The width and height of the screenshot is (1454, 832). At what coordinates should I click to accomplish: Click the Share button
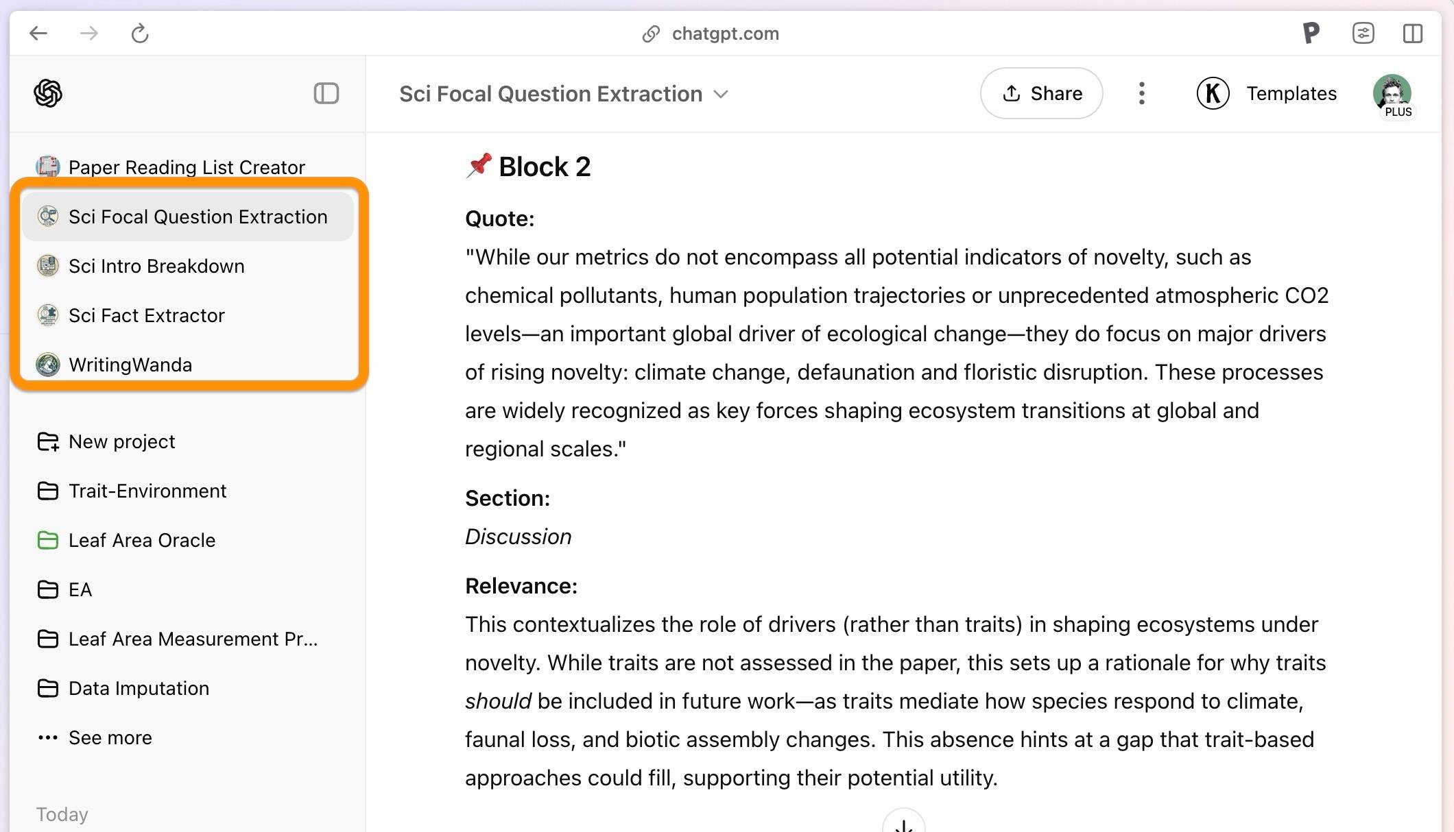[1041, 93]
